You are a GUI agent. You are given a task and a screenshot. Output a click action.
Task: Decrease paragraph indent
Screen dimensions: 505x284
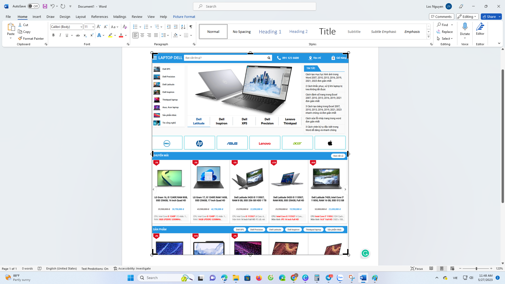tap(169, 27)
